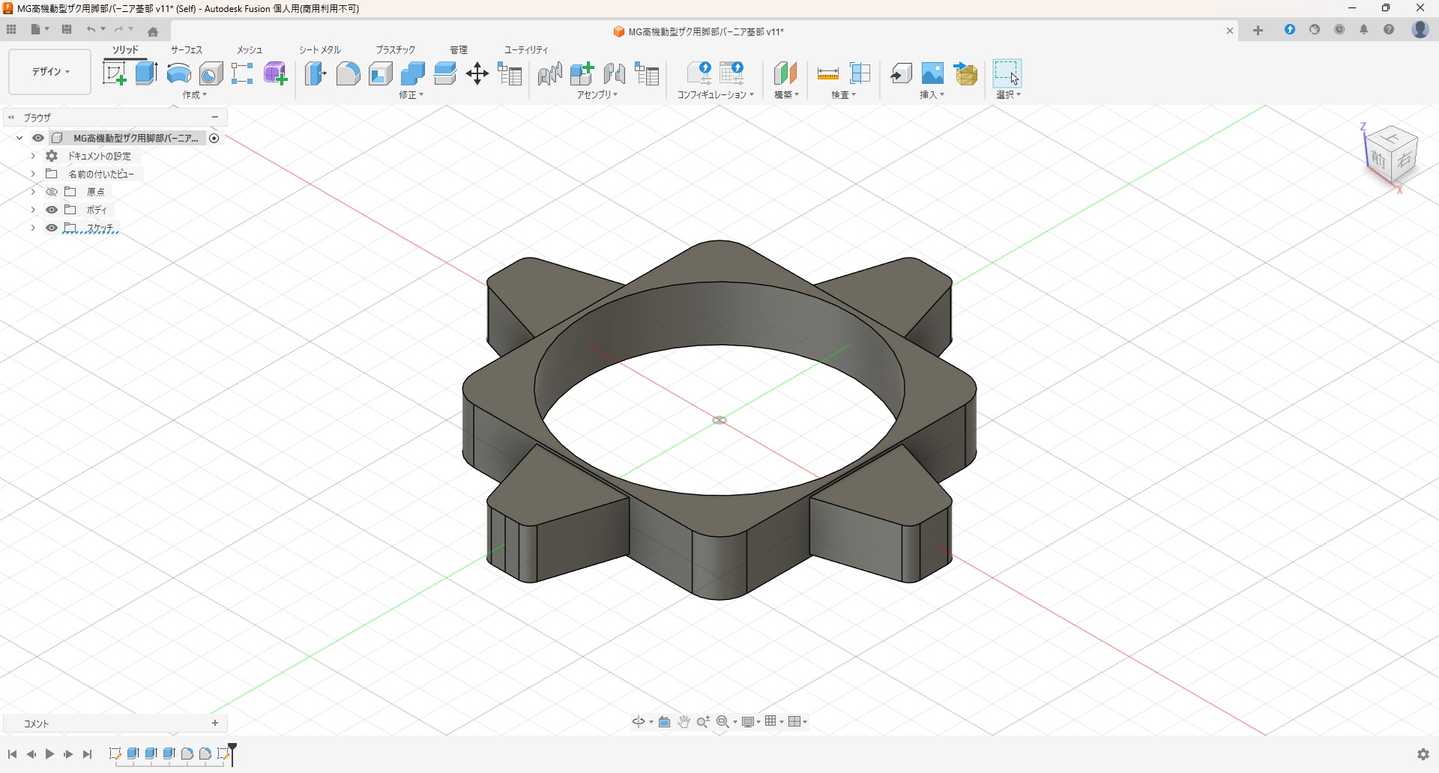This screenshot has width=1439, height=773.
Task: Expand the ドキュメントの設定 tree node
Action: click(33, 156)
